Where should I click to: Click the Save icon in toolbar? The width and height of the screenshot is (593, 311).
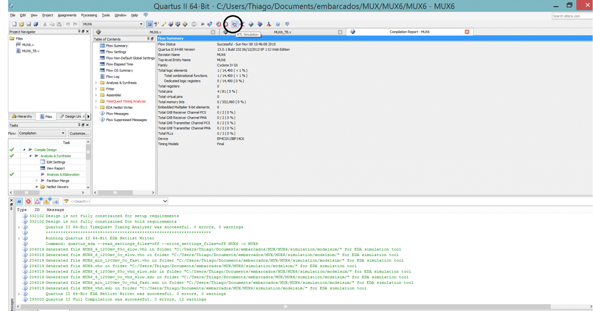point(28,24)
